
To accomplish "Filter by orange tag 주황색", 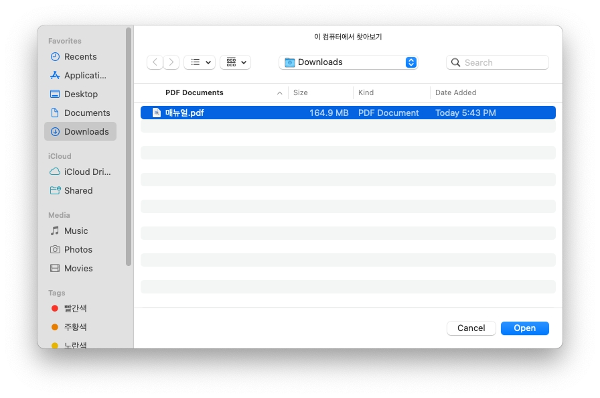I will (x=75, y=328).
